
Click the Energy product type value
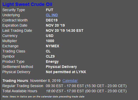tap(52, 62)
